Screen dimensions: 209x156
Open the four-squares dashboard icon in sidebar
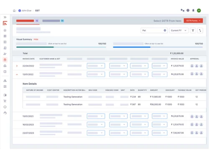(x=5, y=36)
